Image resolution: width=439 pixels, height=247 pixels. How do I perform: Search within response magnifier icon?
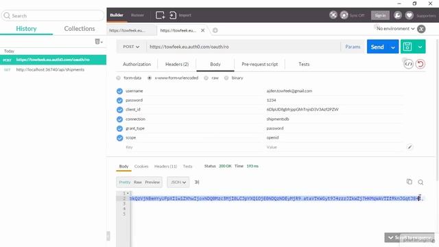420,183
